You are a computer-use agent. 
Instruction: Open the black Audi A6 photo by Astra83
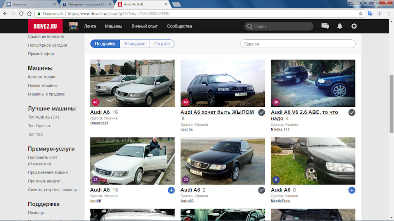(222, 161)
